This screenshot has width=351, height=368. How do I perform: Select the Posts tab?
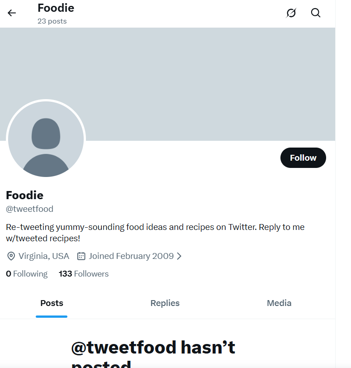point(52,303)
